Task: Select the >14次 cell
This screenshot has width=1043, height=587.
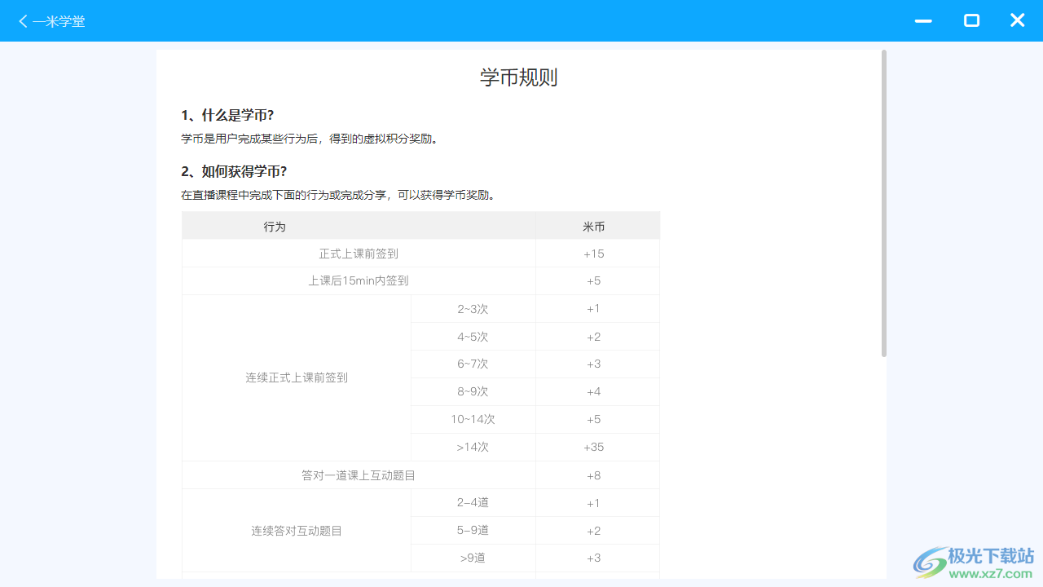Action: [x=473, y=447]
